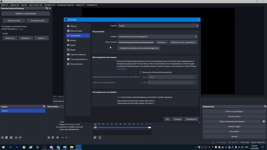Move scene up with arrow icon
The image size is (267, 150).
16,137
